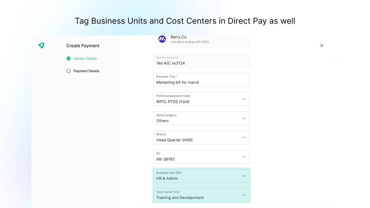Click the Berry.Co vendor avatar icon
The width and height of the screenshot is (370, 208).
[x=162, y=39]
